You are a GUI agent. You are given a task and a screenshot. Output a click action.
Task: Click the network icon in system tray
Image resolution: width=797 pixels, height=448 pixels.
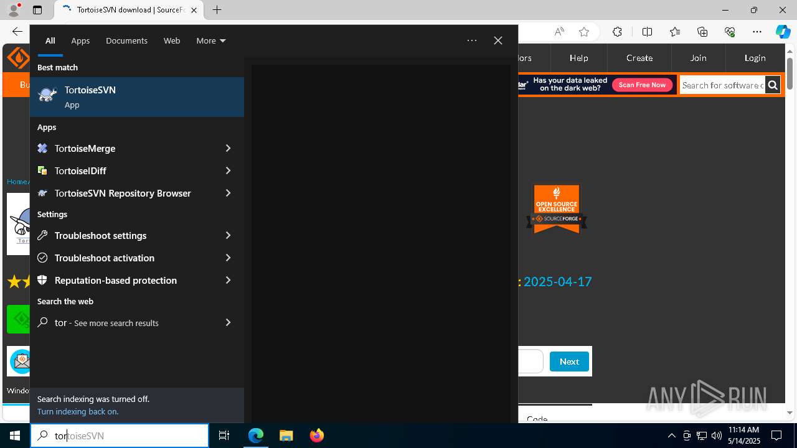tap(702, 436)
